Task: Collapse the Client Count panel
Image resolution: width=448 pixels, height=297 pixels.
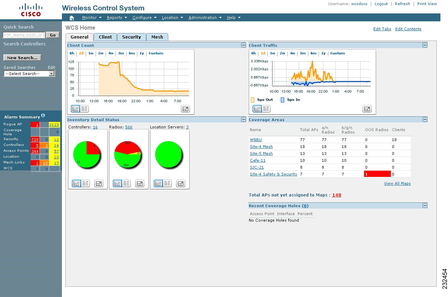Action: coord(243,45)
